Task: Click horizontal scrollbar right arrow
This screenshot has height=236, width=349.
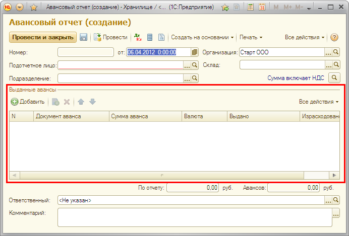Action: pyautogui.click(x=334, y=175)
